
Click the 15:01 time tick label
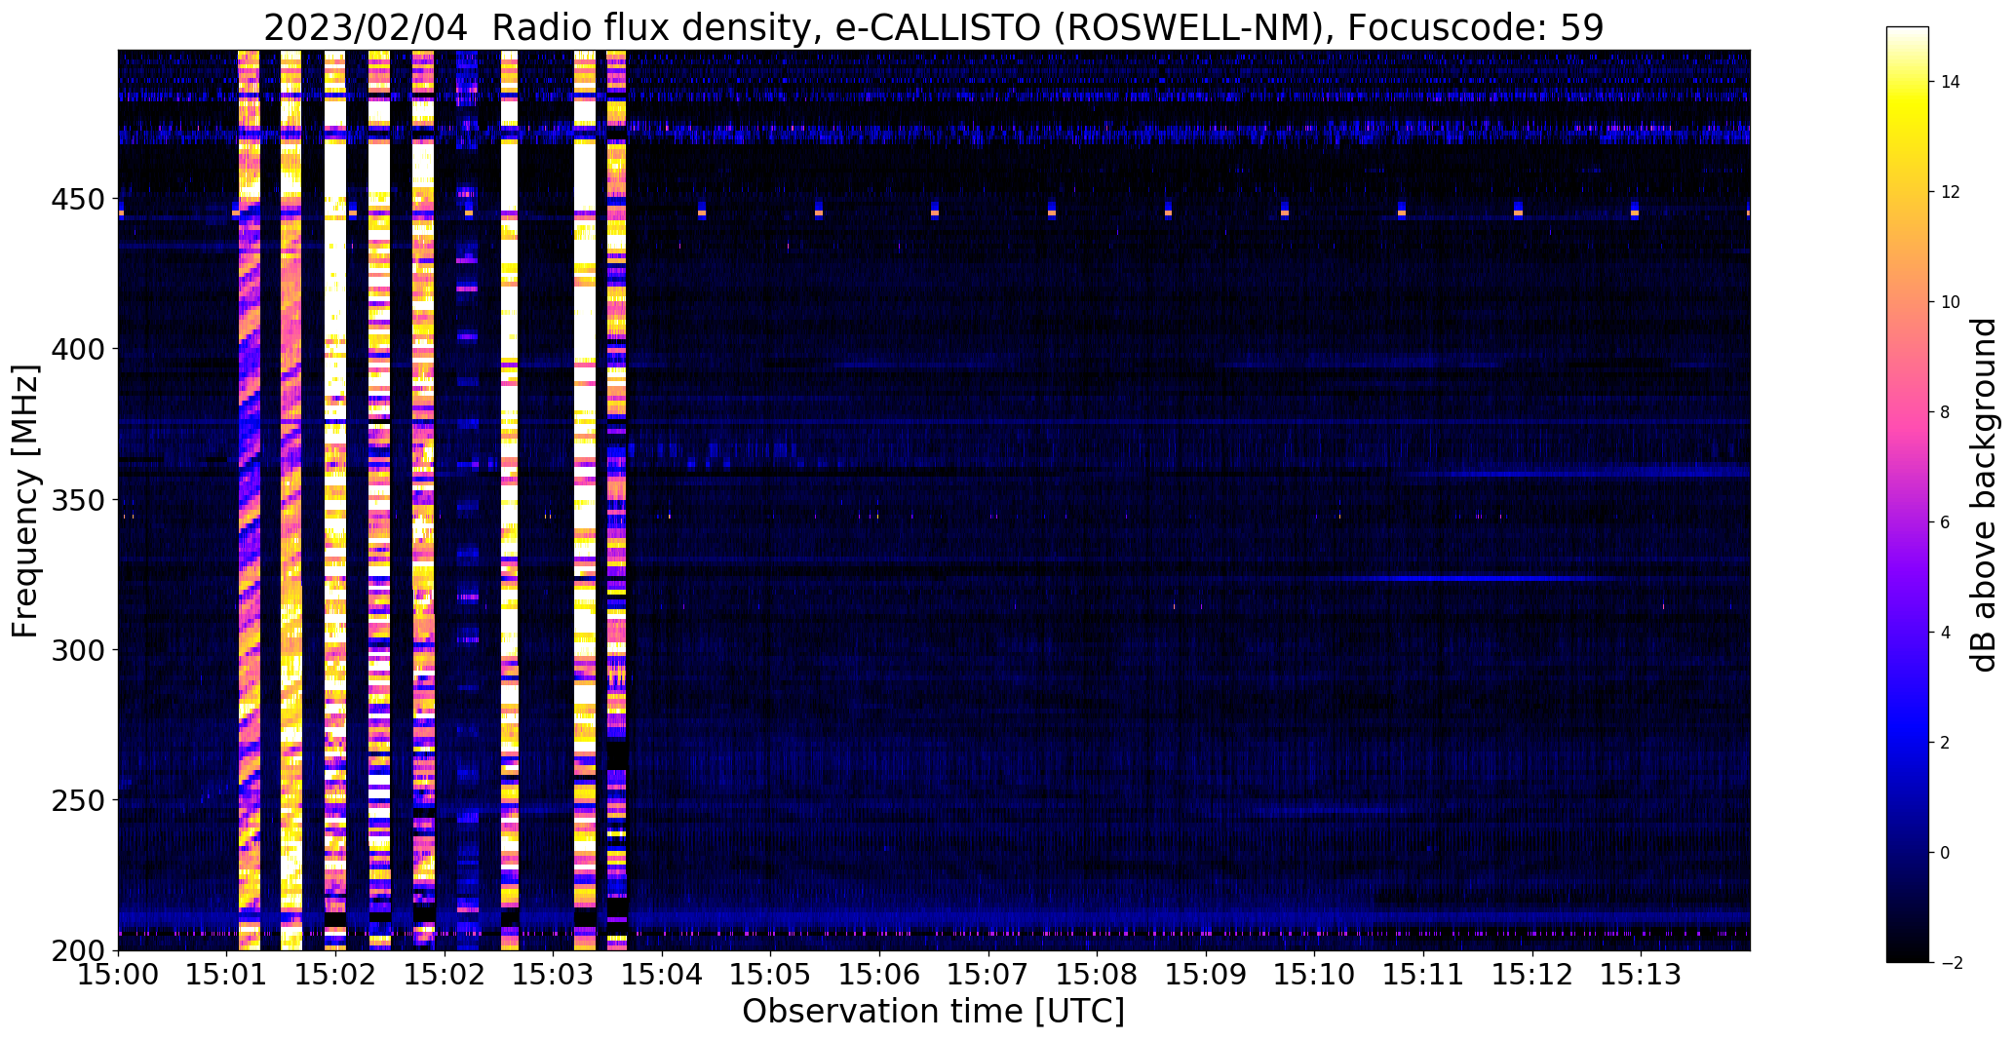pos(227,975)
